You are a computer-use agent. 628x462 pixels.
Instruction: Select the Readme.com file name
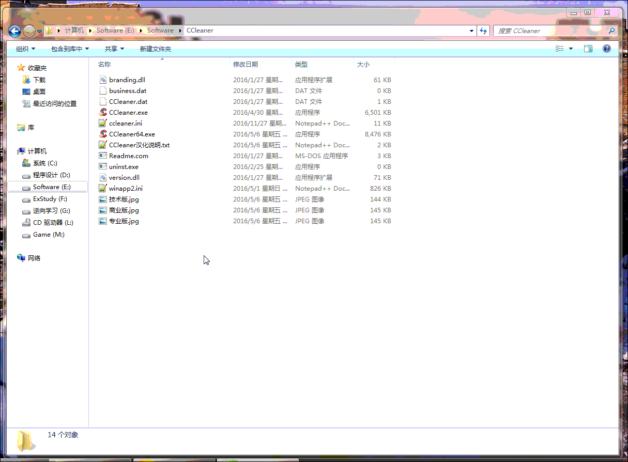point(129,156)
